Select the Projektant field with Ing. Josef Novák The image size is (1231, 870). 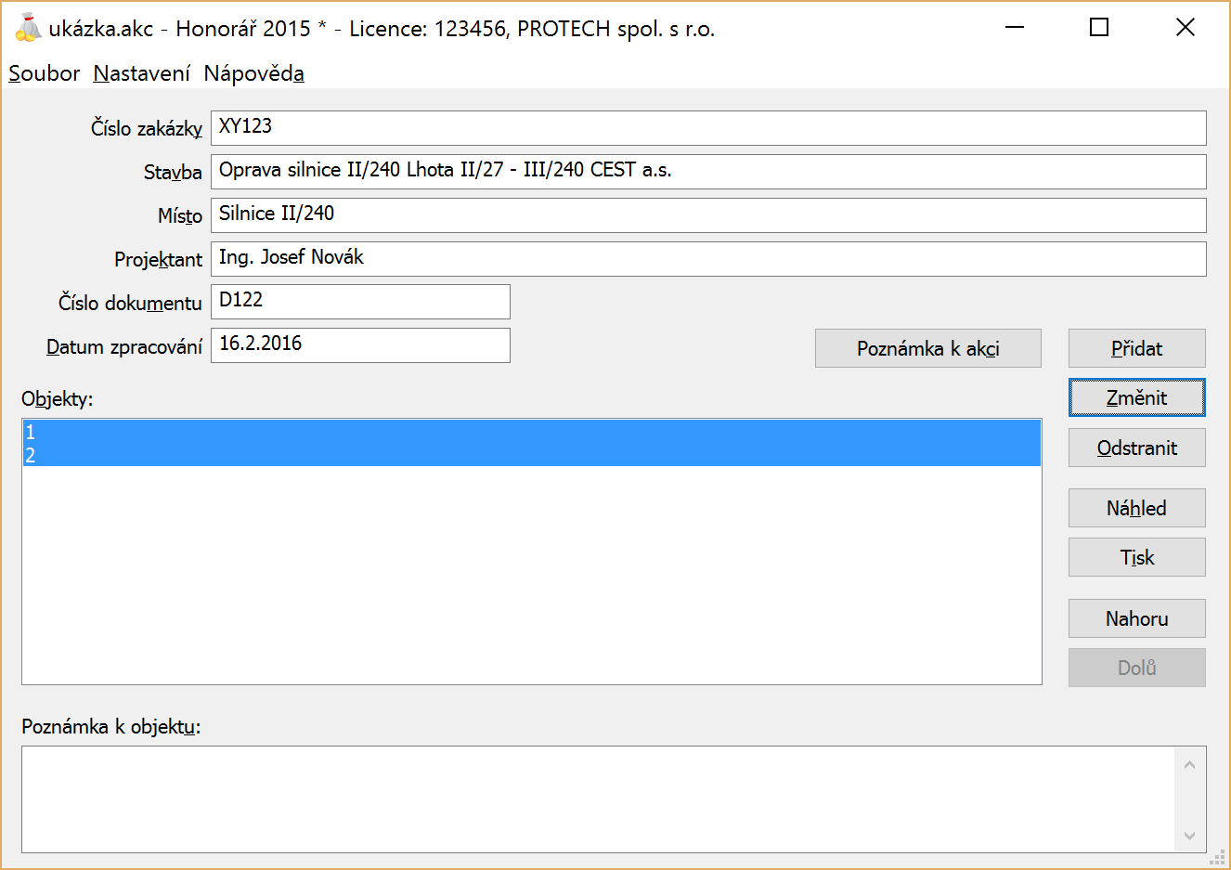coord(707,259)
